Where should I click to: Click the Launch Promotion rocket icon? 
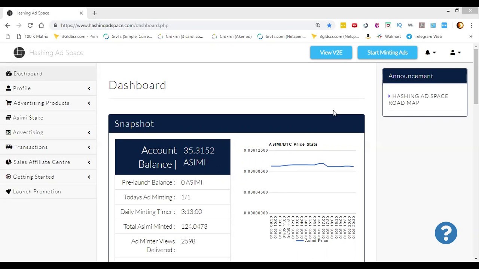pyautogui.click(x=9, y=191)
